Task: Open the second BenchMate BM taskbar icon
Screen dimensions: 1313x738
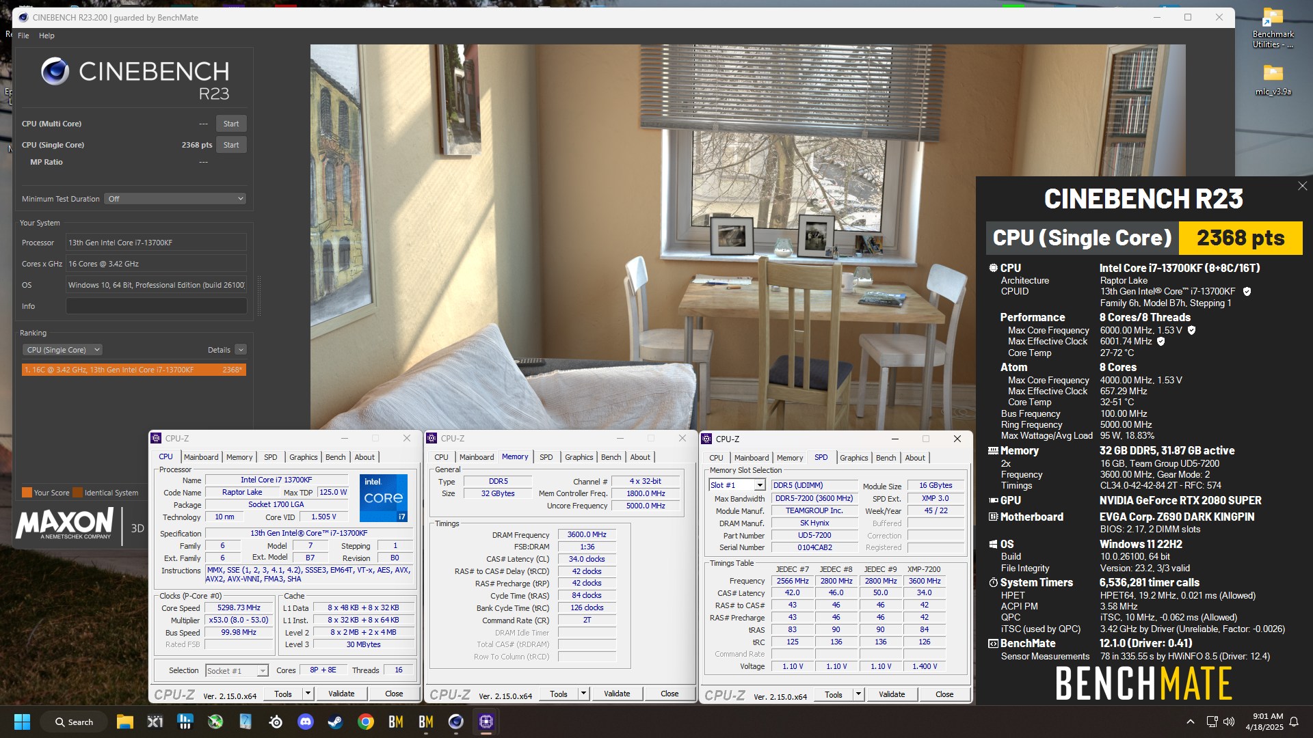Action: tap(425, 722)
